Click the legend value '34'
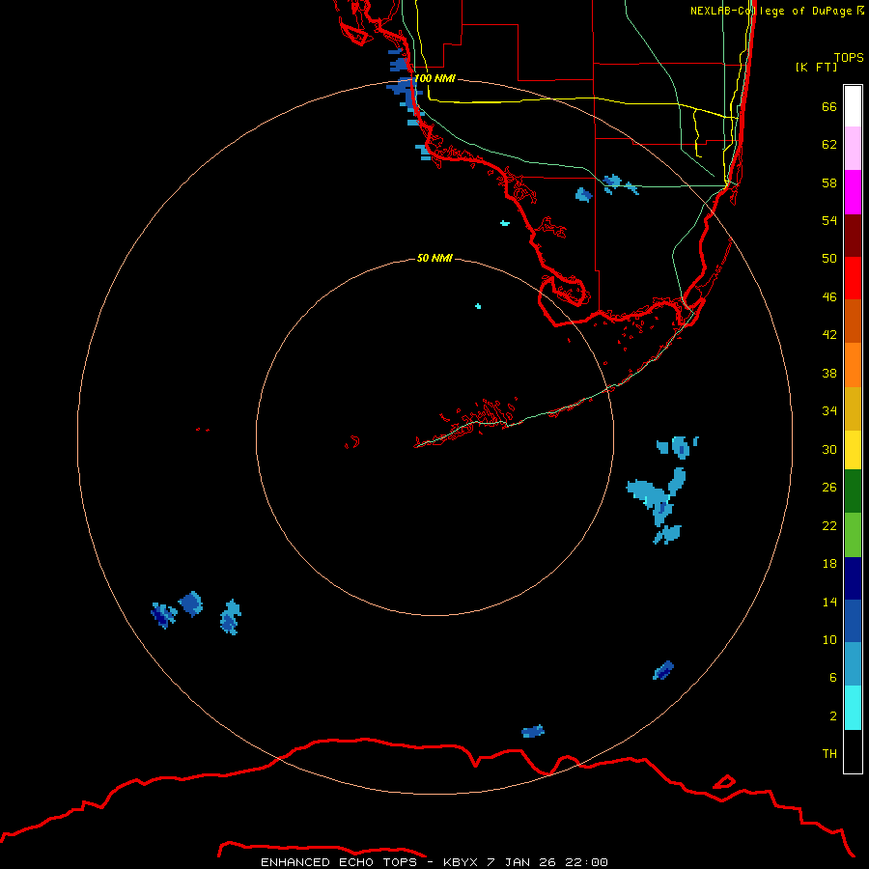869x869 pixels. [x=829, y=411]
